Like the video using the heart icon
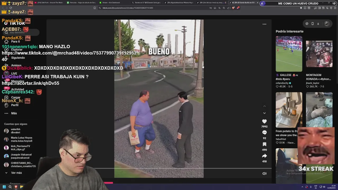This screenshot has height=190, width=338. (x=264, y=121)
